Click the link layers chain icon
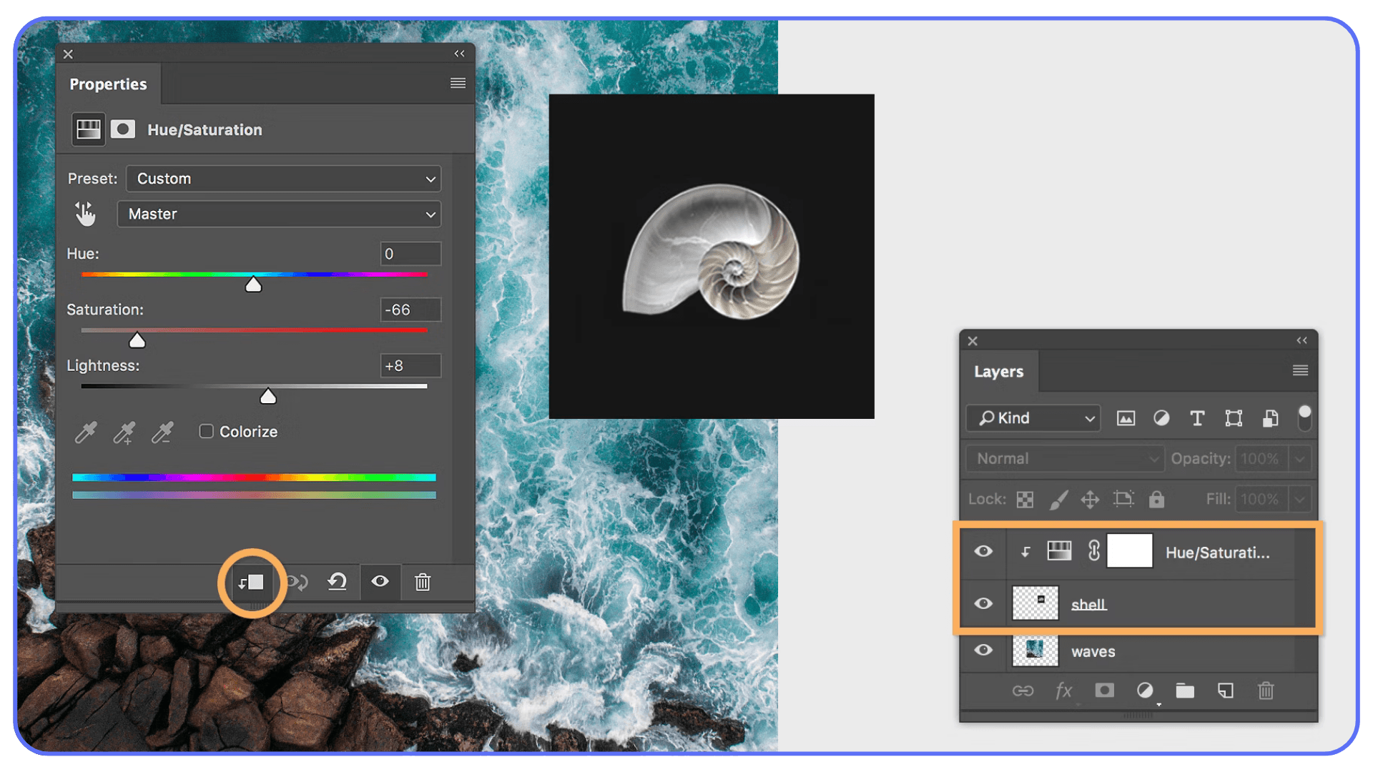This screenshot has width=1373, height=772. 1025,691
